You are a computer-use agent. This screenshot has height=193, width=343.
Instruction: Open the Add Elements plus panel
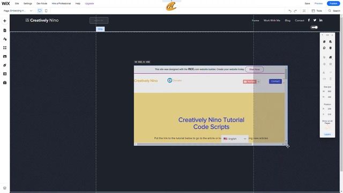pos(5,21)
